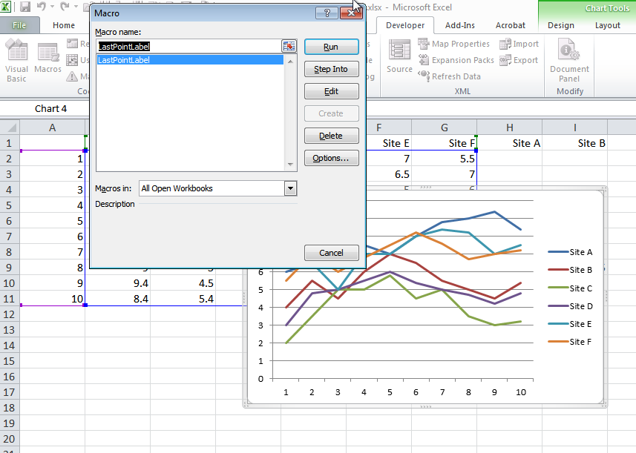The height and width of the screenshot is (453, 636).
Task: Select the Developer tab
Action: 405,25
